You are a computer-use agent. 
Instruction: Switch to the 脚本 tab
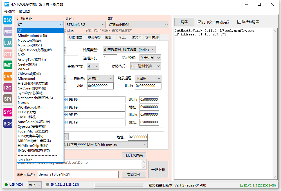click(108, 38)
